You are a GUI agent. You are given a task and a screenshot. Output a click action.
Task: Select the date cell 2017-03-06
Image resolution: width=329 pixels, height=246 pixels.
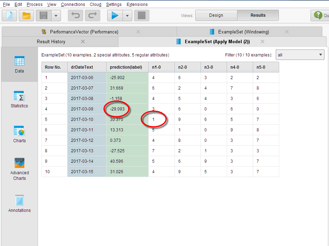point(87,77)
